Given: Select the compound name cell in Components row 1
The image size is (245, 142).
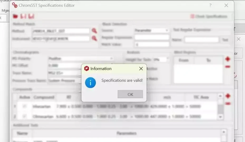Looking at the screenshot, I should pyautogui.click(x=42, y=107).
